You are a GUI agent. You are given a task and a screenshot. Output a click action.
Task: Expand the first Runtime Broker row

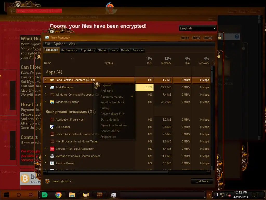[45, 163]
